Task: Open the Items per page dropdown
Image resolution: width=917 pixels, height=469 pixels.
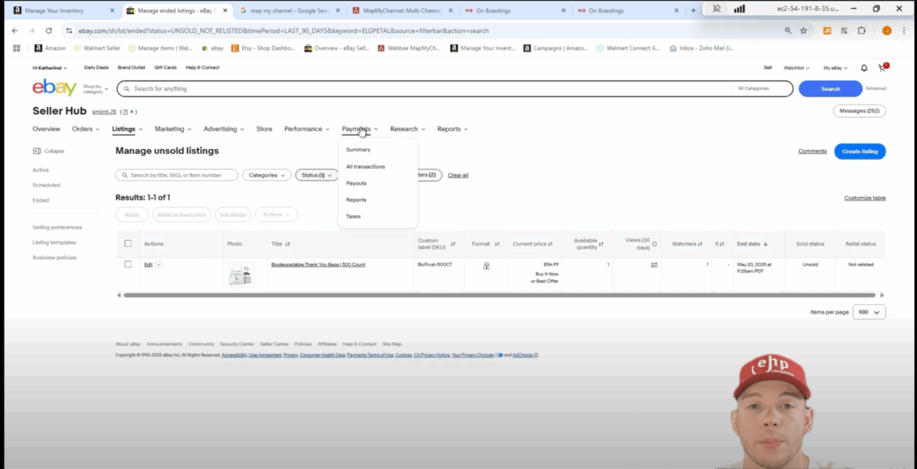Action: [869, 312]
